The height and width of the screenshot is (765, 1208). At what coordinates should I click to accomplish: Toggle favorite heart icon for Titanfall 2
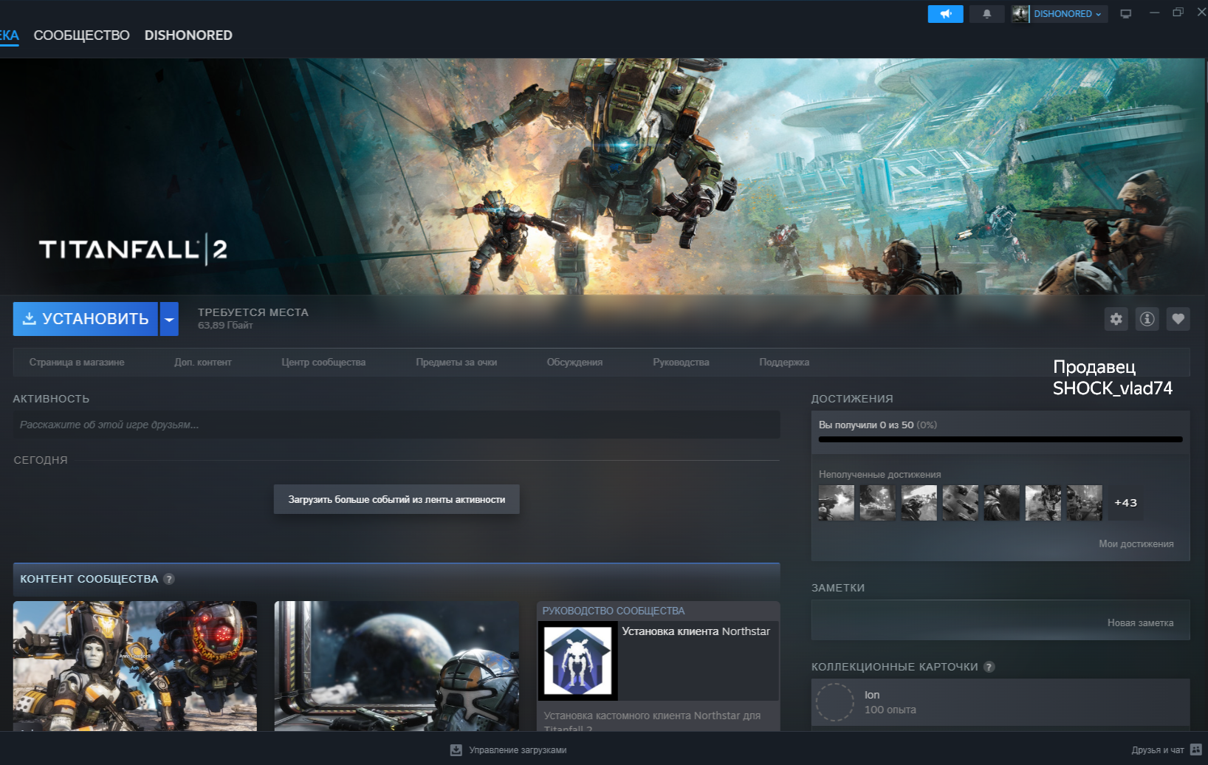1178,319
